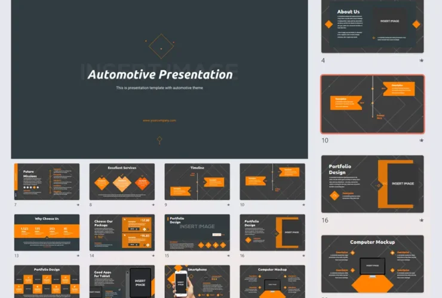Click the www.yourcompany.com link on main slide

[159, 120]
